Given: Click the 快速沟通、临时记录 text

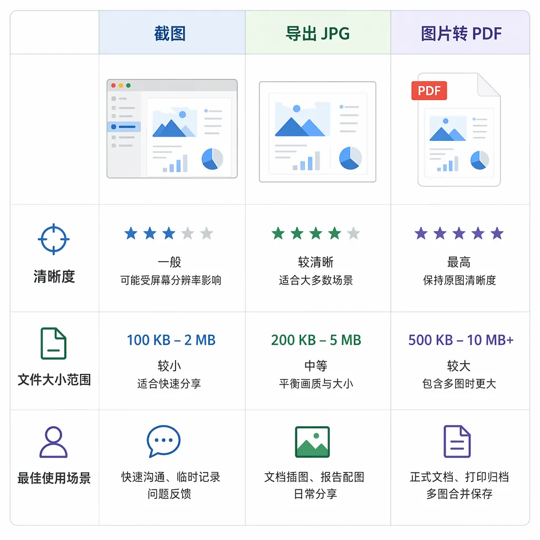Looking at the screenshot, I should pyautogui.click(x=170, y=477).
